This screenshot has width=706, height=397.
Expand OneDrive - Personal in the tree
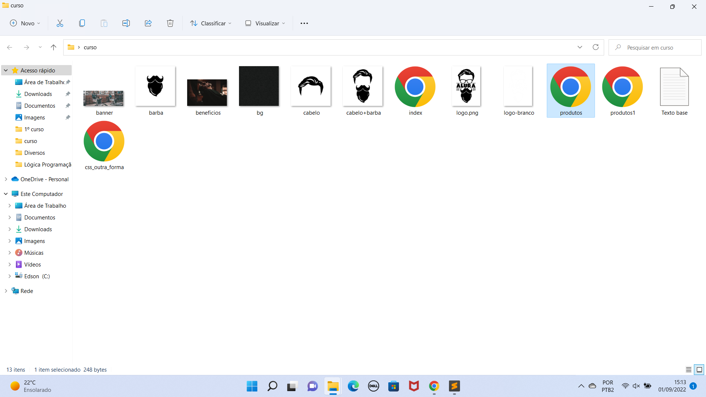coord(6,179)
